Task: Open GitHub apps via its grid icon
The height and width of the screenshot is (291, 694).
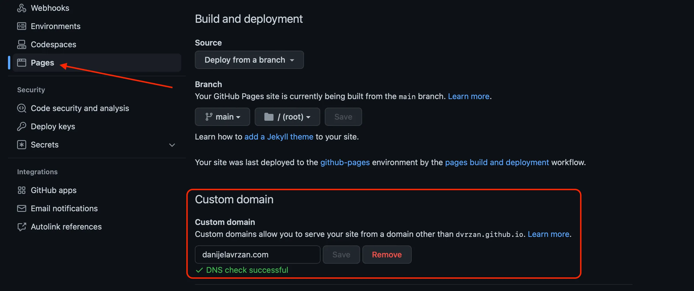Action: coord(21,190)
